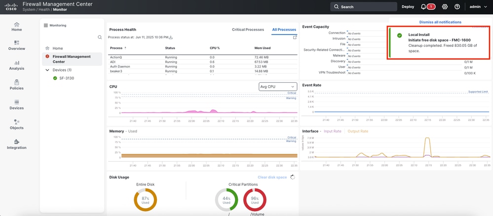This screenshot has width=493, height=216.
Task: Click the Firewall Management Center header title
Action: point(58,4)
